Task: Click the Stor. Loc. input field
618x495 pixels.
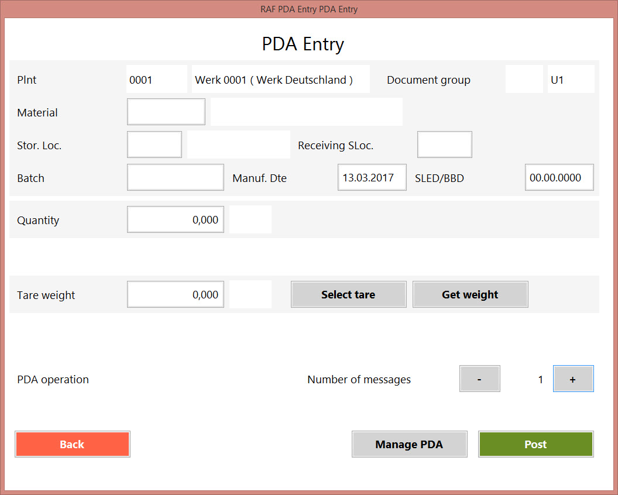Action: (154, 145)
